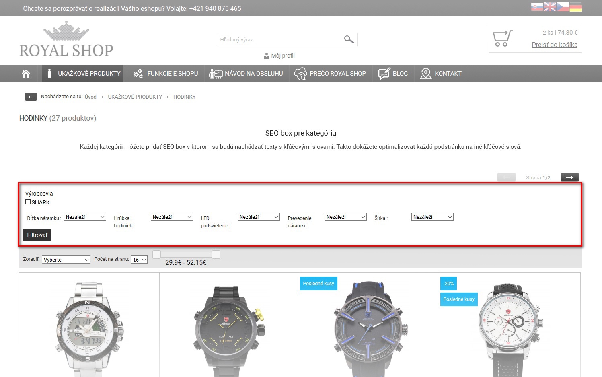Expand the Počet na stranu dropdown
602x377 pixels.
(x=139, y=260)
